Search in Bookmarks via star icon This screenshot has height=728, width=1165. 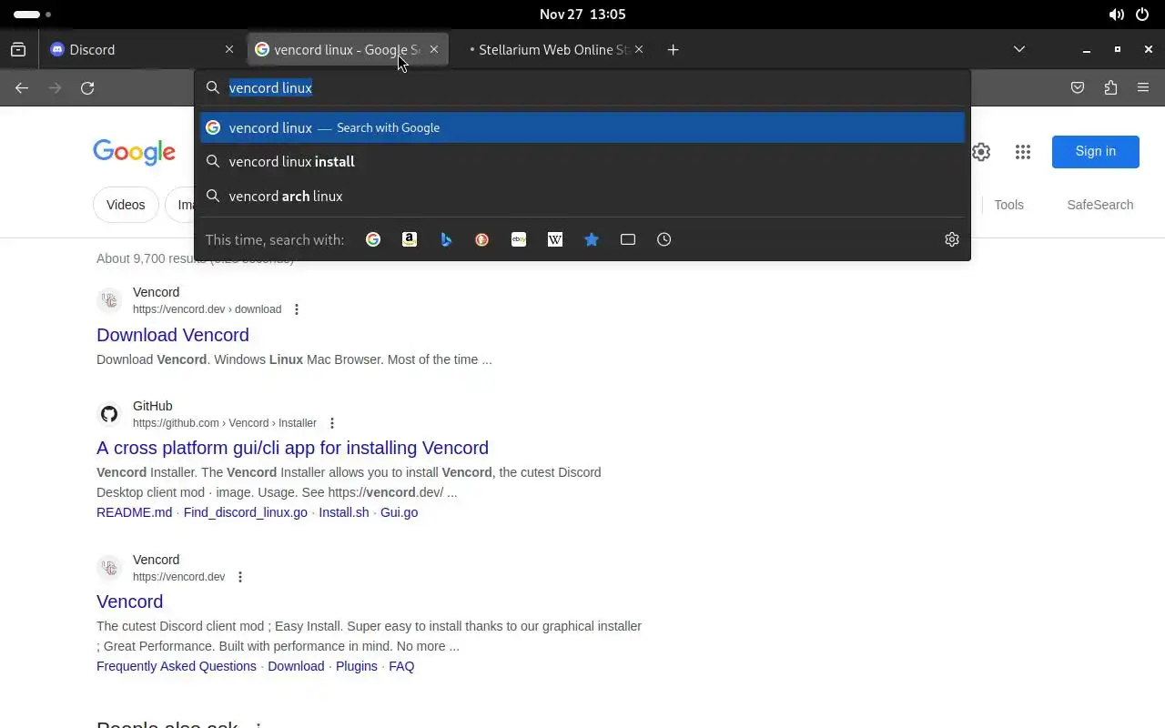[592, 239]
